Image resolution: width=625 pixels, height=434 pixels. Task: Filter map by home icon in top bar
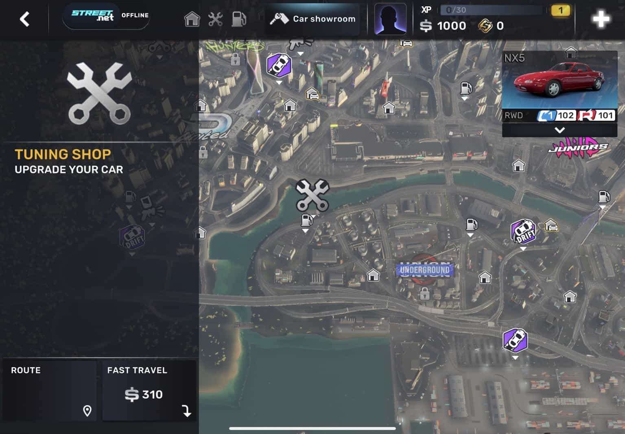click(192, 19)
